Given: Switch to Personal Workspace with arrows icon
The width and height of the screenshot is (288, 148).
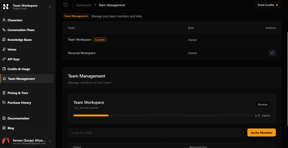Looking at the screenshot, I should click(272, 53).
